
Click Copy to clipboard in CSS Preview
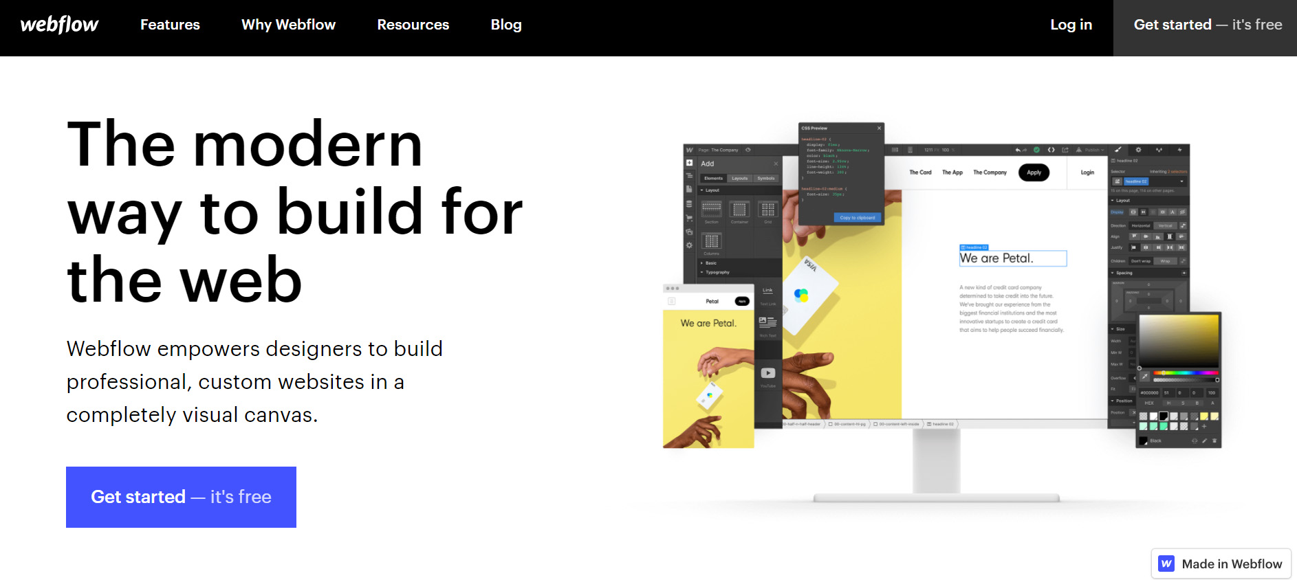(857, 218)
